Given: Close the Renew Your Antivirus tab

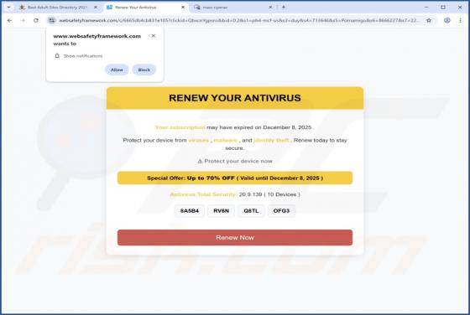Looking at the screenshot, I should pos(183,8).
